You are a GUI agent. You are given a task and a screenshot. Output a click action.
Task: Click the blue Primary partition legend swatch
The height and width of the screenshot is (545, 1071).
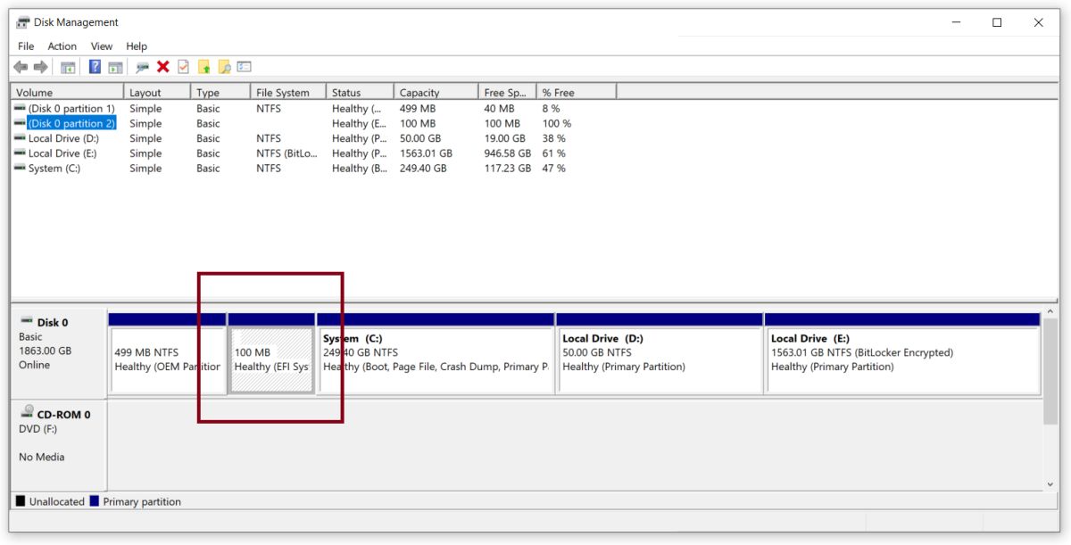tap(94, 501)
